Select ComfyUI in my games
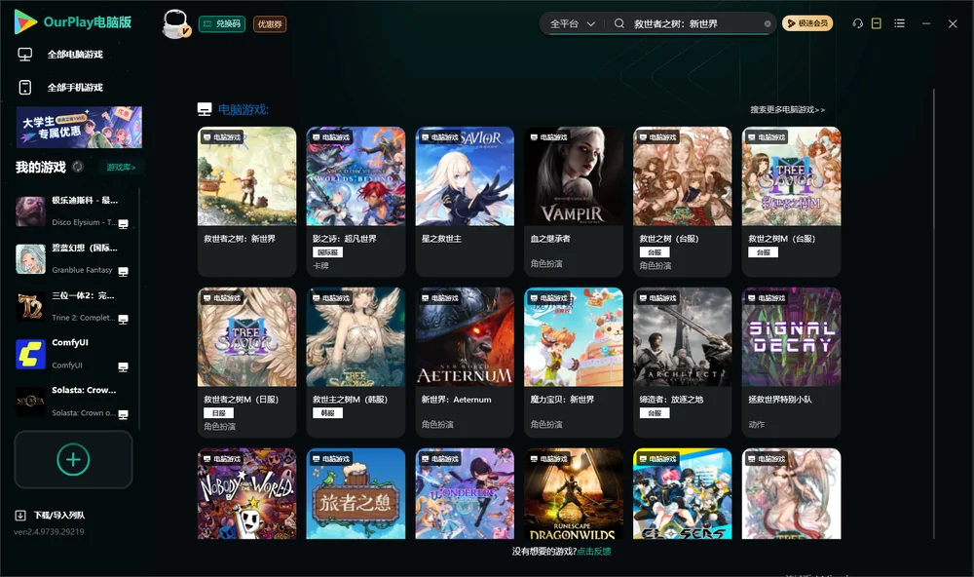This screenshot has width=974, height=577. click(73, 354)
